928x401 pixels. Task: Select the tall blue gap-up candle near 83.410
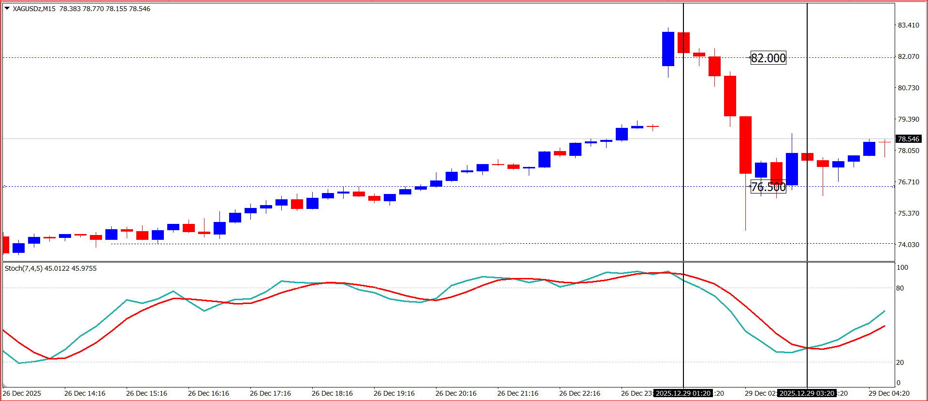point(668,49)
